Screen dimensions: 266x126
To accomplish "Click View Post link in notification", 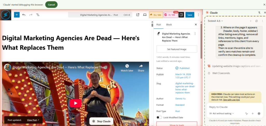I will click(x=33, y=120).
